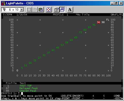
Task: Click the curve point labeled 27
Action: pos(39,58)
